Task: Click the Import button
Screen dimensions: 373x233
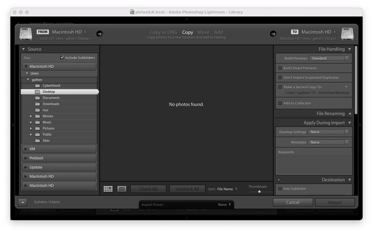Action: coord(335,202)
